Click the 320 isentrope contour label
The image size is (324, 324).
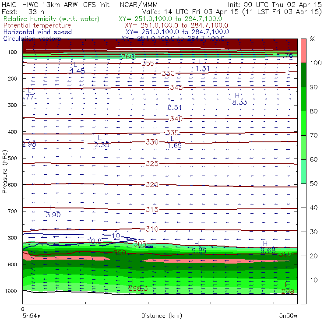pos(152,184)
